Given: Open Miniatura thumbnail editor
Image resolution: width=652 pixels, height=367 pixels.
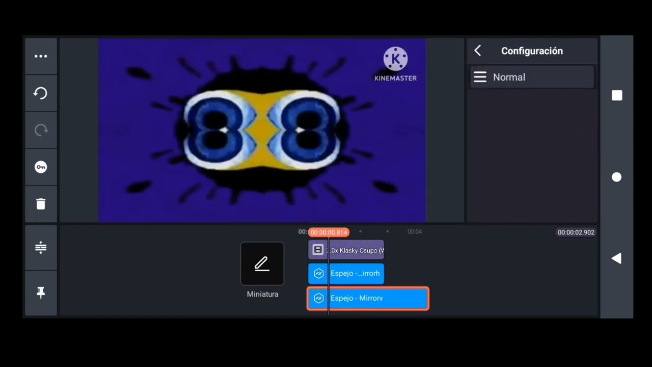Looking at the screenshot, I should [x=262, y=264].
